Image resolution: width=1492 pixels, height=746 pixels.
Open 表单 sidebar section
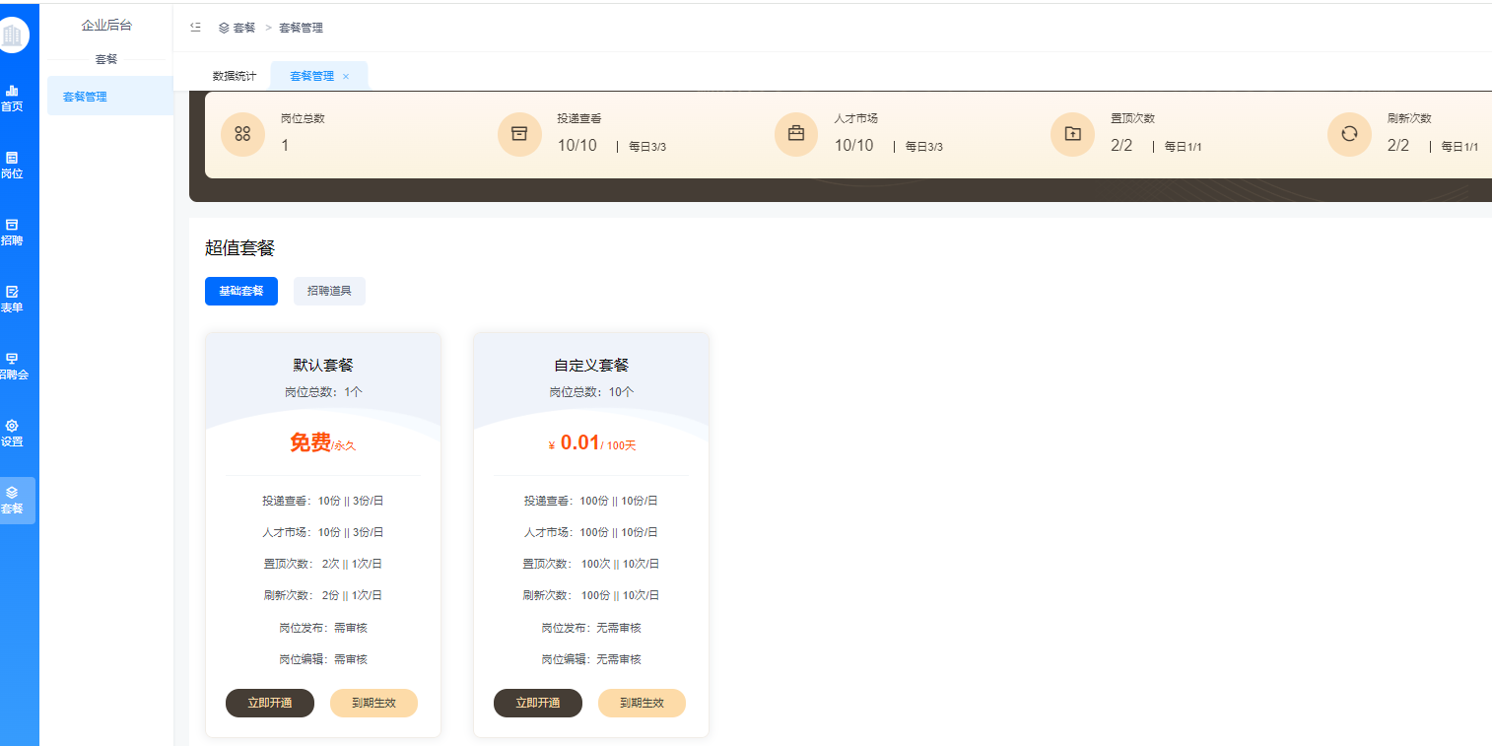coord(13,299)
